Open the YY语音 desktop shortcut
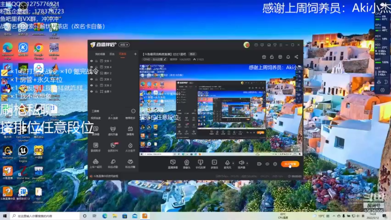The image size is (391, 220). click(x=39, y=153)
